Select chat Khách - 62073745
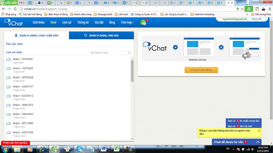 [x=23, y=132]
